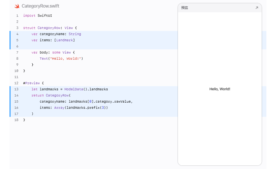Viewport: 270px width, 169px height.
Task: Click 'let landmarks = ModelData().landmarks' line
Action: pos(69,89)
